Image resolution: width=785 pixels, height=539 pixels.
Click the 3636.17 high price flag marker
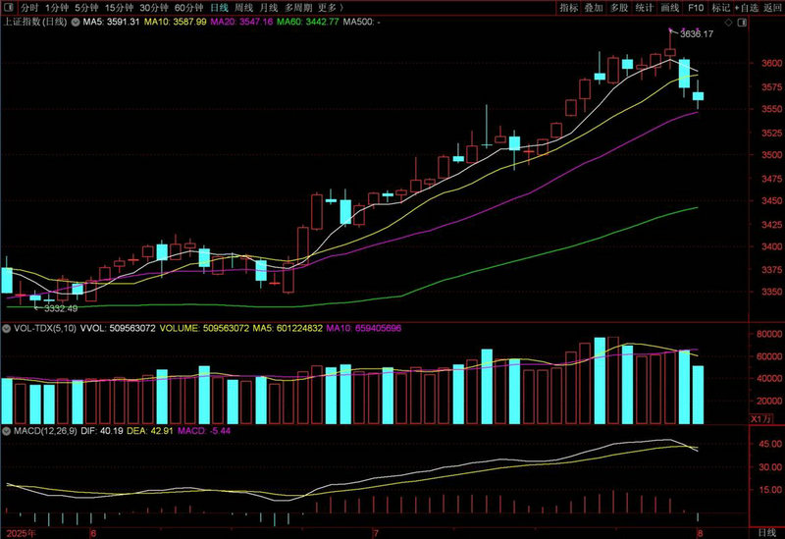671,32
